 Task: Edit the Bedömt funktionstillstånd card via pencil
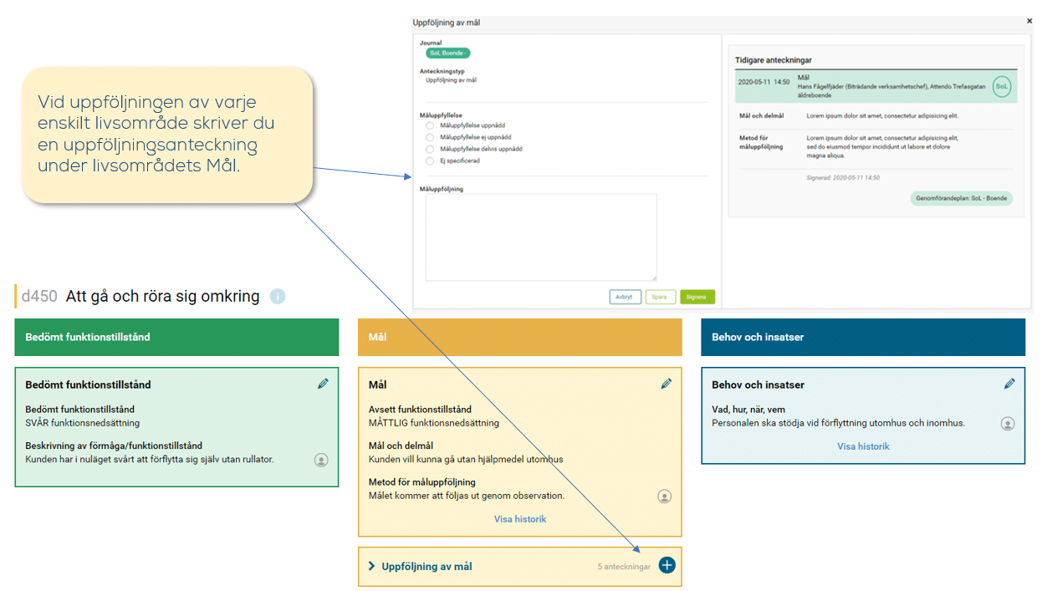pyautogui.click(x=323, y=384)
